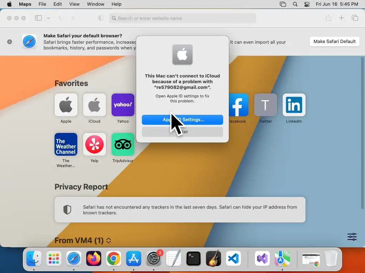Image resolution: width=365 pixels, height=273 pixels.
Task: Open the Help menu
Action: click(117, 4)
